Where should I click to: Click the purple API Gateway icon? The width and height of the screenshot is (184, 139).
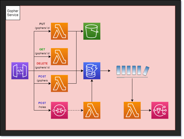tap(20, 71)
